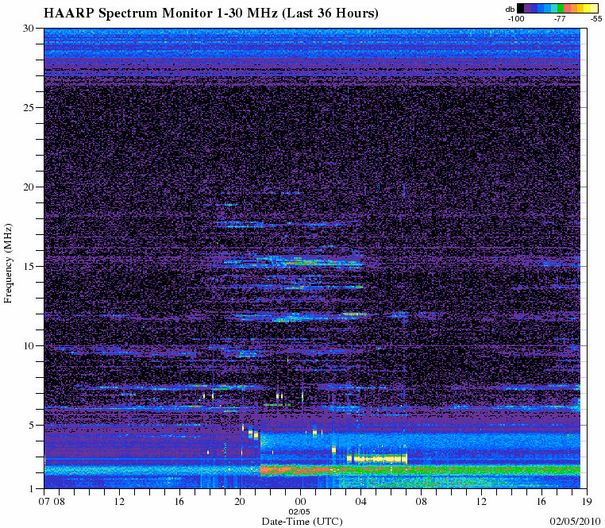Pick the black end of the db color scale

tap(521, 9)
